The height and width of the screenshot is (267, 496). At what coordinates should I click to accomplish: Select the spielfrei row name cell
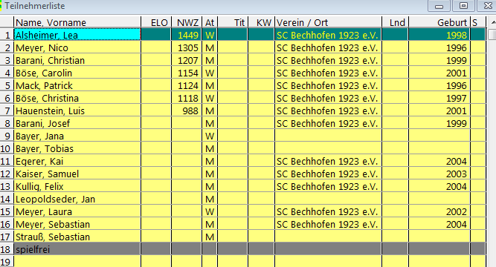(x=77, y=249)
